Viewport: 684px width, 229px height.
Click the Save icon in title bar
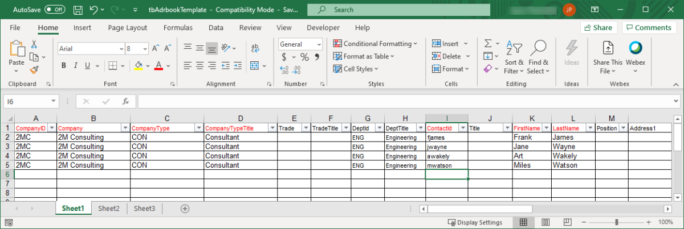pos(78,10)
